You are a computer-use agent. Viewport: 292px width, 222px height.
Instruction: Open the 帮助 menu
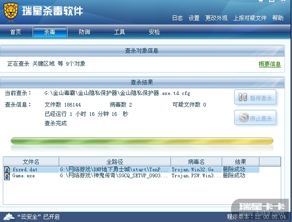tap(278, 18)
